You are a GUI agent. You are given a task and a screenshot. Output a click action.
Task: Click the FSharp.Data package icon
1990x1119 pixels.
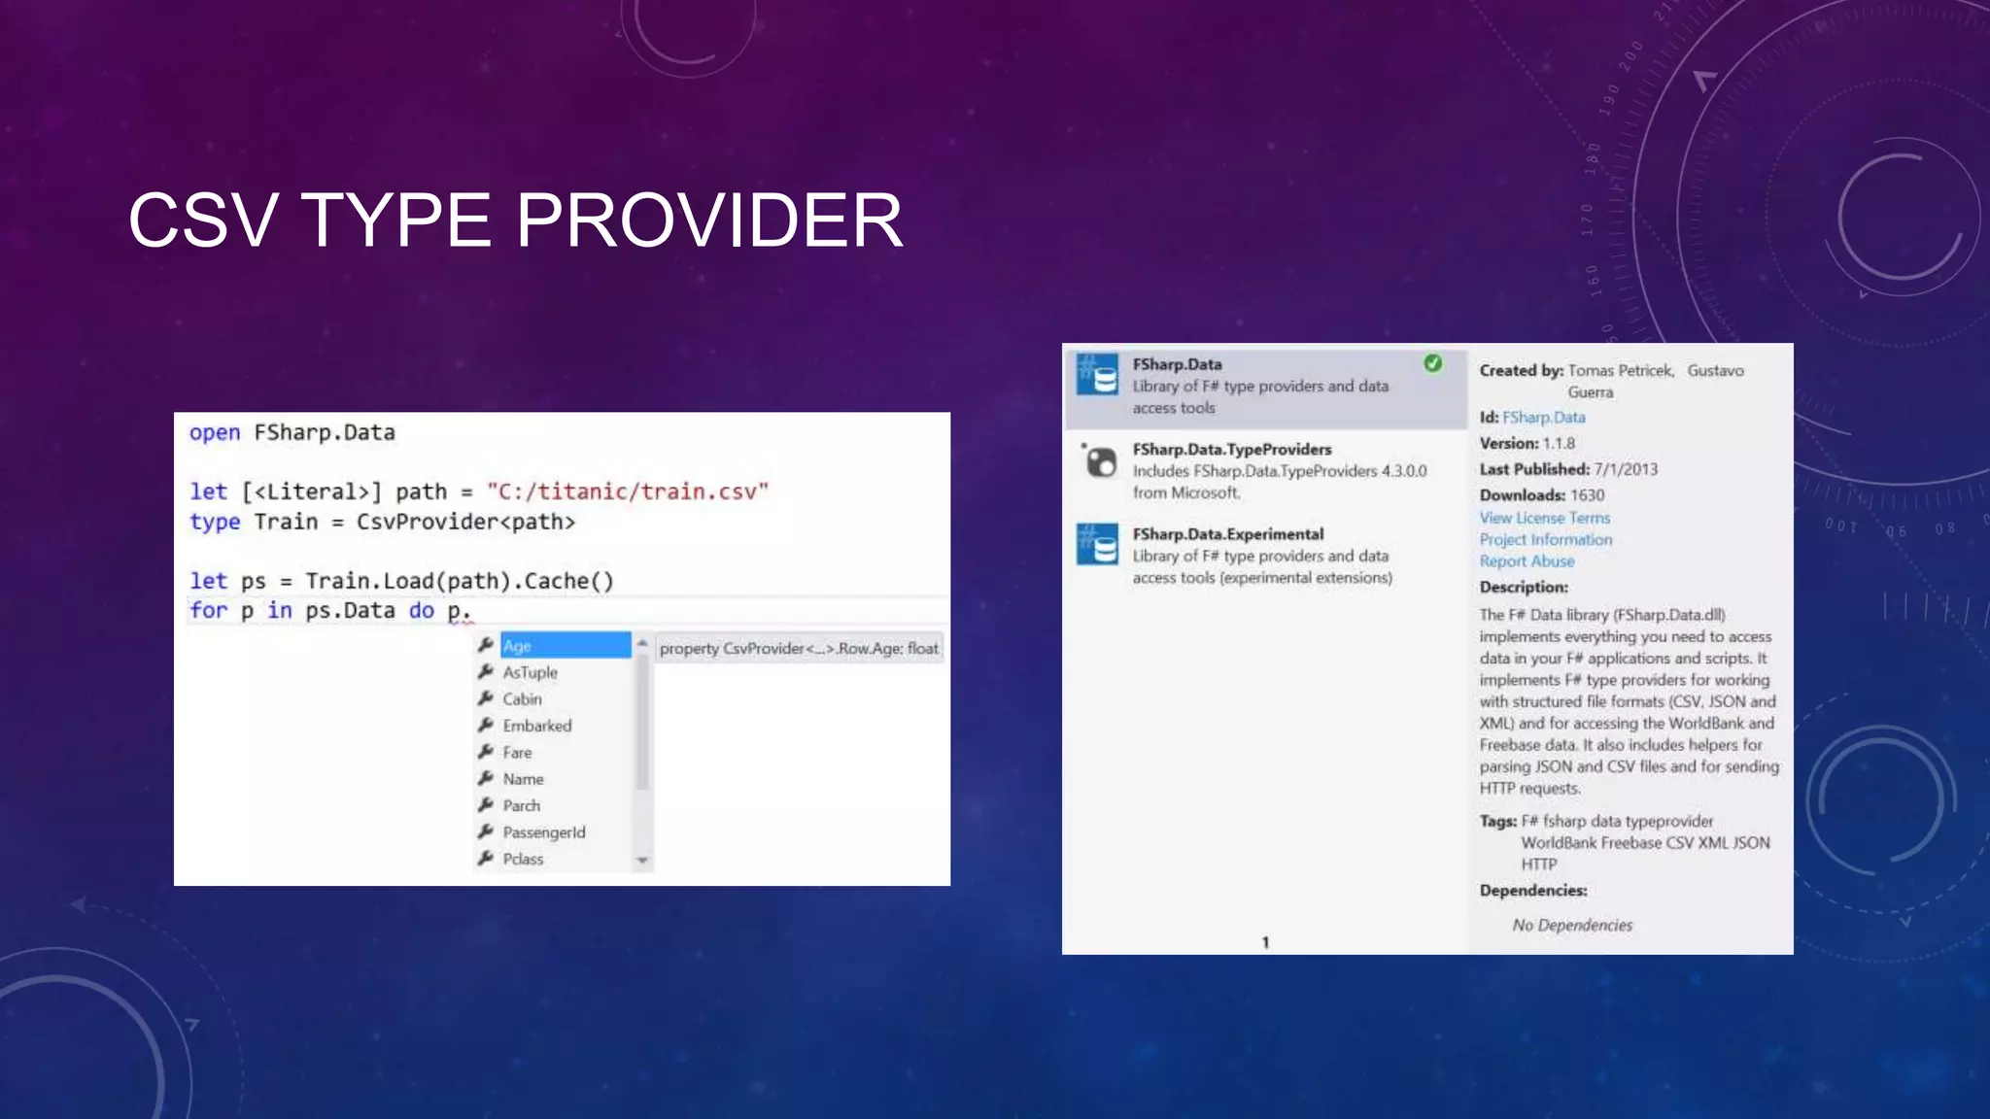pyautogui.click(x=1098, y=375)
